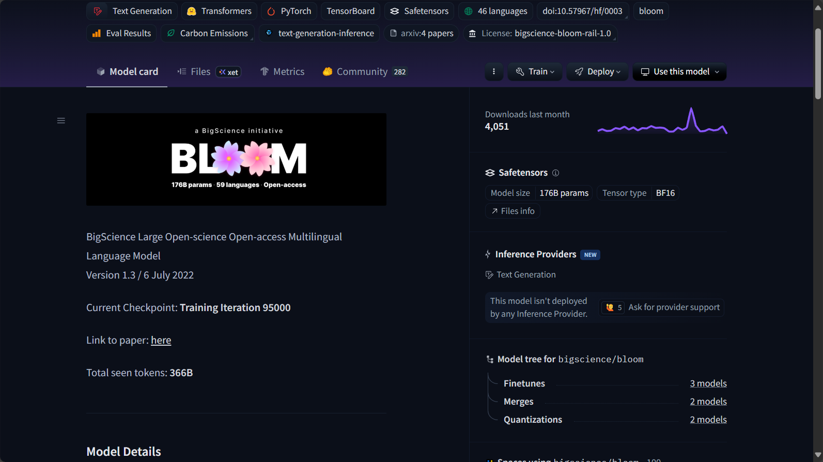Open the Metrics tab
823x462 pixels.
pyautogui.click(x=283, y=71)
